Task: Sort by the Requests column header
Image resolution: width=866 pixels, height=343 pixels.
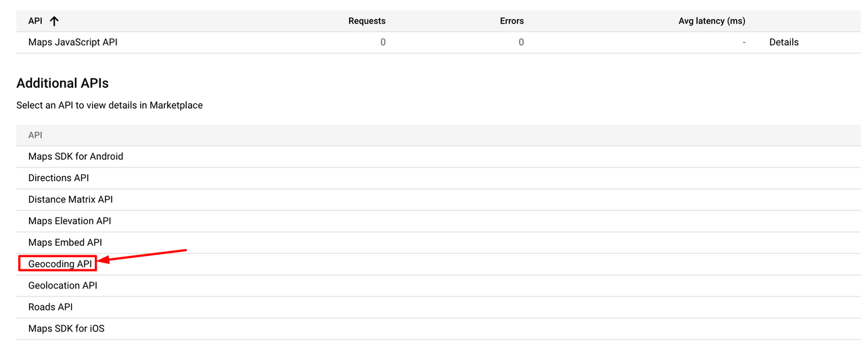Action: [x=367, y=21]
